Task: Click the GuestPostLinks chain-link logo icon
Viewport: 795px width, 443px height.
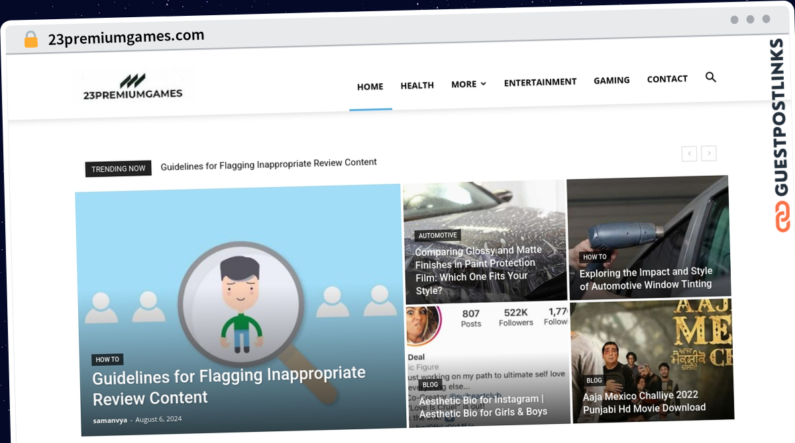Action: pyautogui.click(x=783, y=218)
